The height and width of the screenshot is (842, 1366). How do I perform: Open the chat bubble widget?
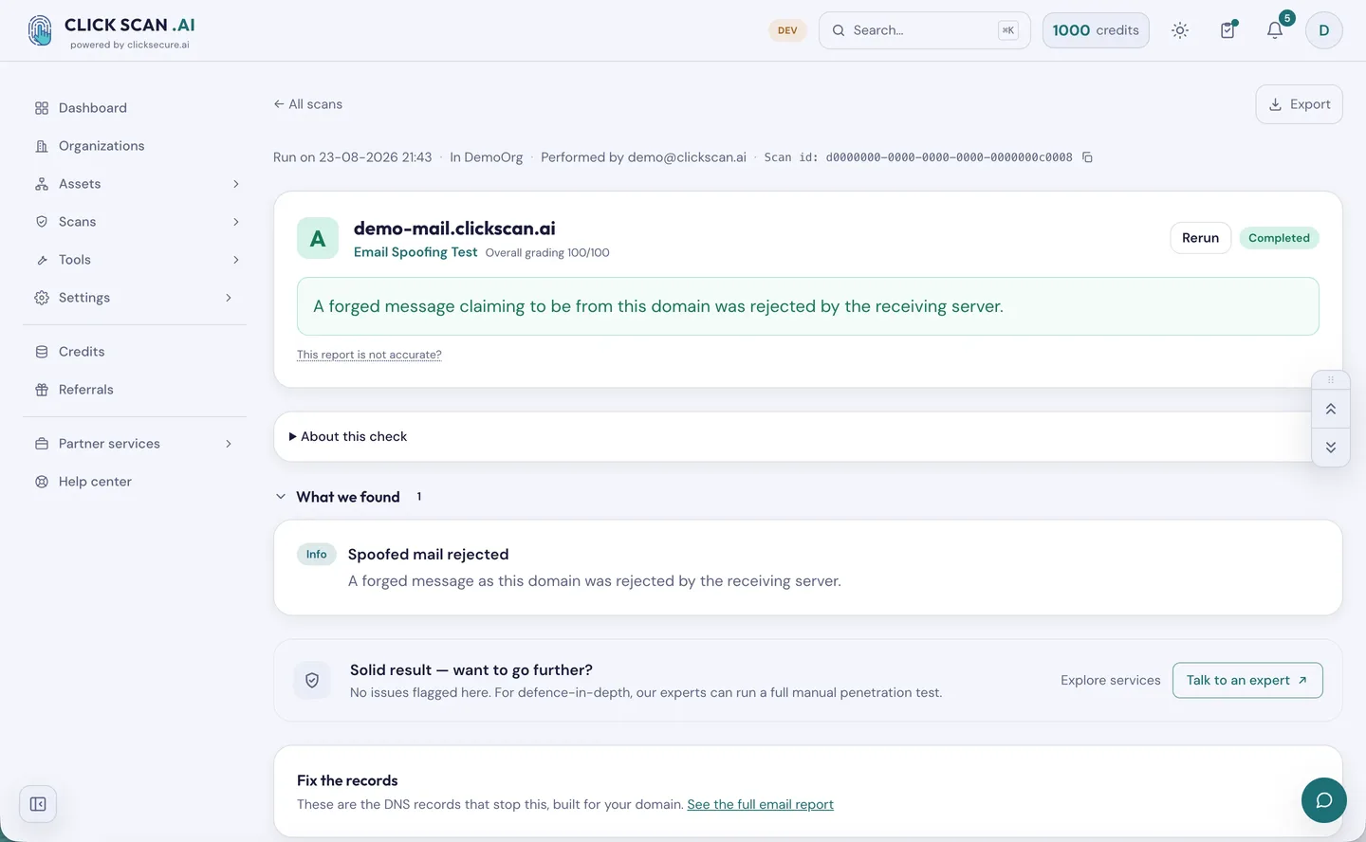coord(1324,800)
